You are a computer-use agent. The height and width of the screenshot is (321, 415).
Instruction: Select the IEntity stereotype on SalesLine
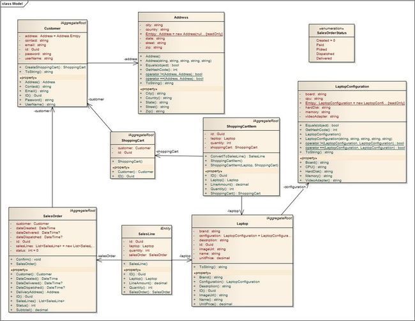coord(166,228)
